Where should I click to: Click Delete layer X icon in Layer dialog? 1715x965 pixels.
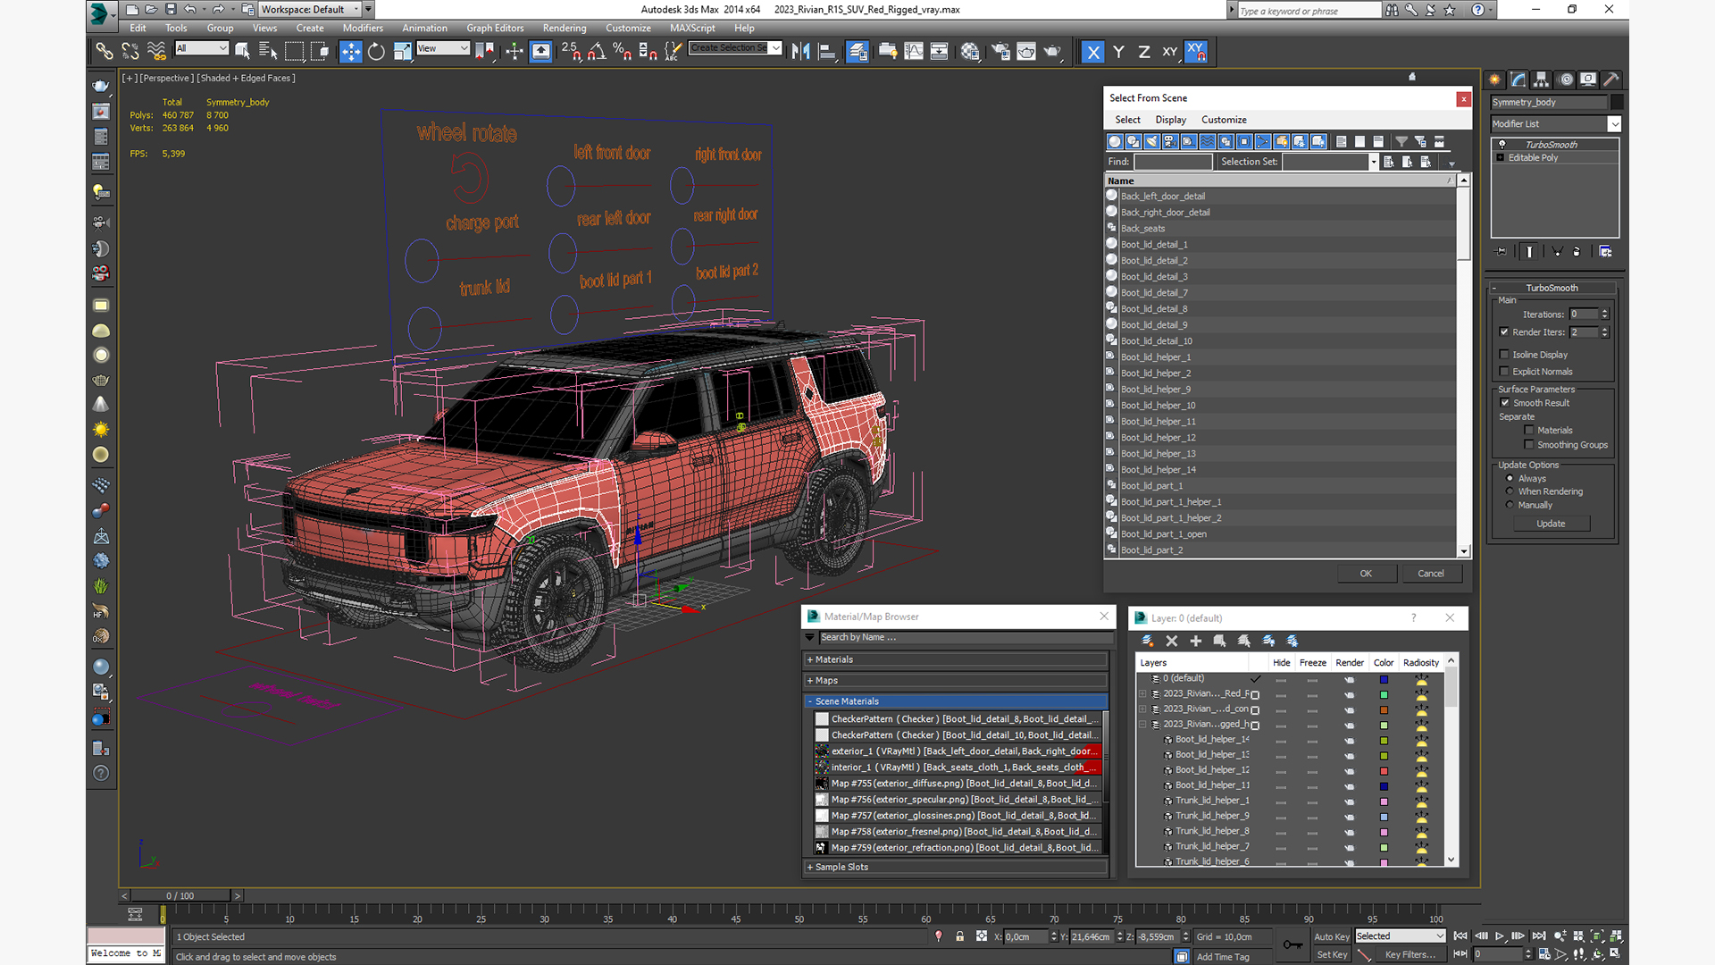tap(1172, 641)
